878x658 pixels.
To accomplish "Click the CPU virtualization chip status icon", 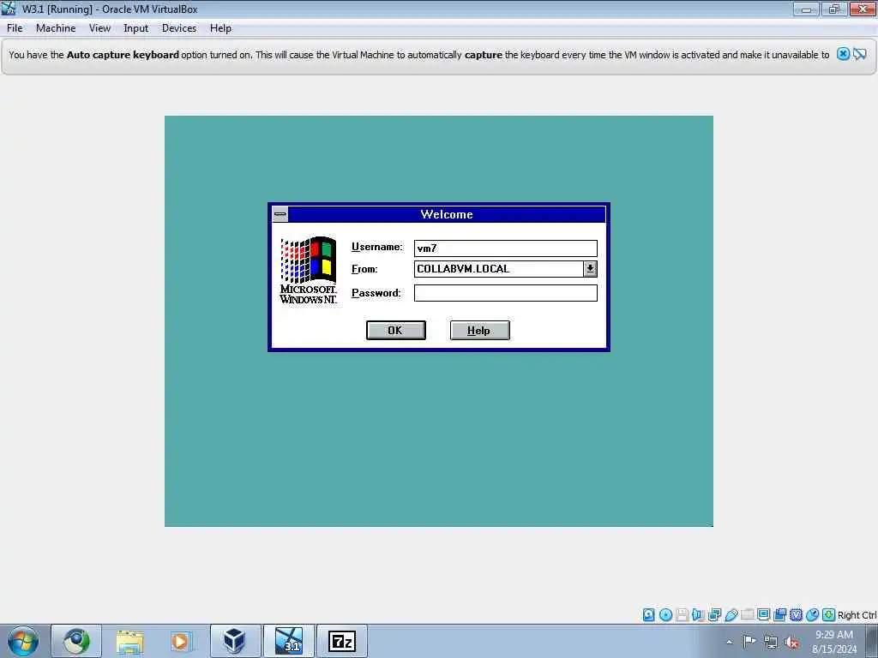I will [x=796, y=615].
